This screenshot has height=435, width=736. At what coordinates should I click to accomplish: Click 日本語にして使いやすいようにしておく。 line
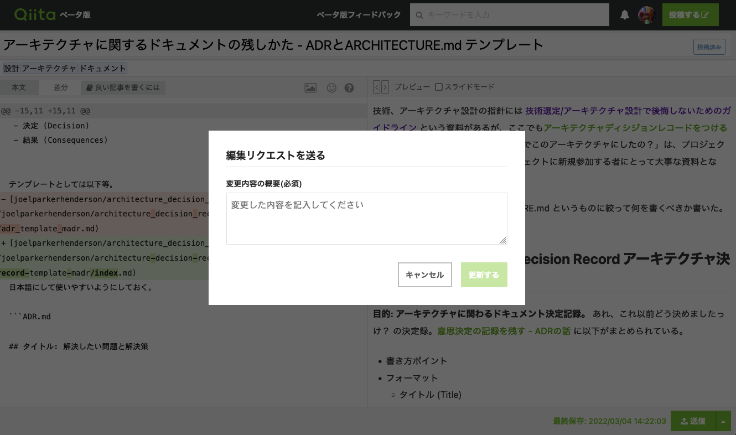(81, 288)
